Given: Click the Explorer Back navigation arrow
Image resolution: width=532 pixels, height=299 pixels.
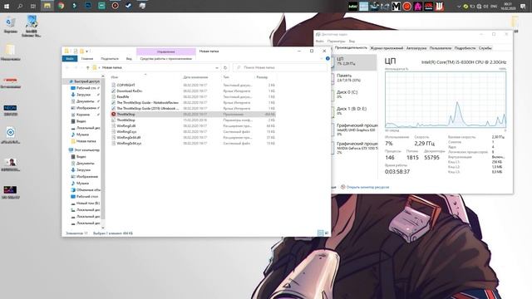Looking at the screenshot, I should pos(67,68).
